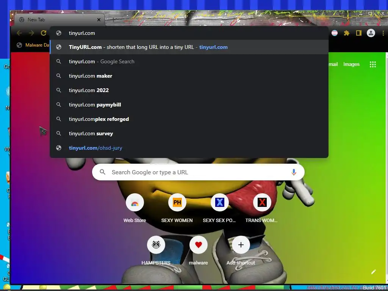388x291 pixels.
Task: Click the address bar containing tinyurl.com
Action: point(189,33)
